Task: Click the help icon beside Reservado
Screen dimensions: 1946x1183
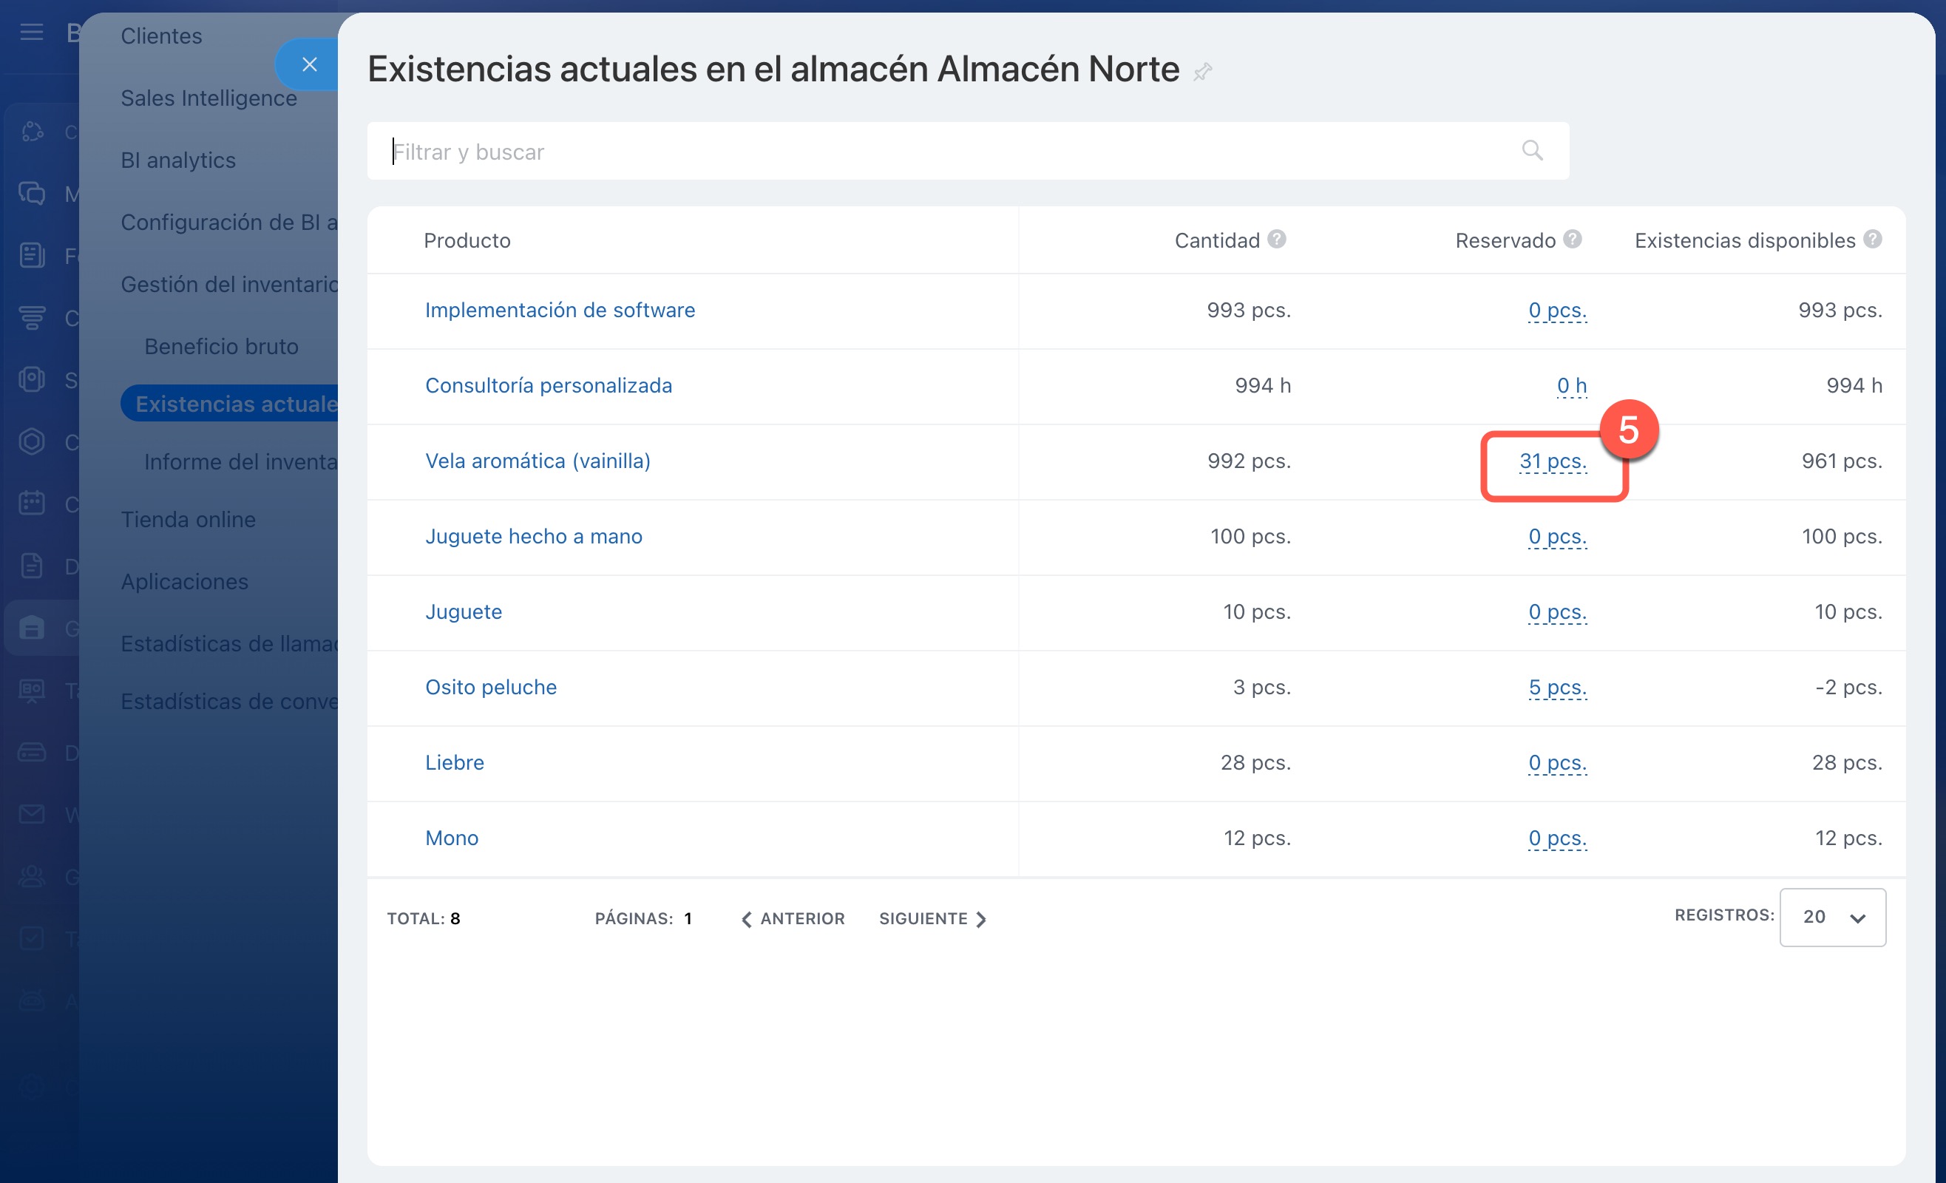Action: [x=1572, y=240]
